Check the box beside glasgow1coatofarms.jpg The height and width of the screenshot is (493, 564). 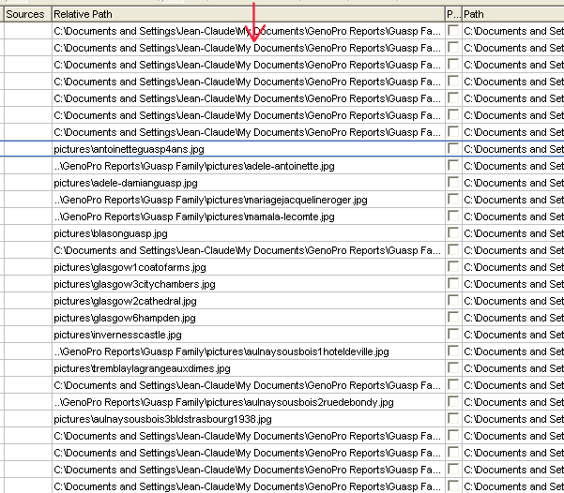point(454,267)
